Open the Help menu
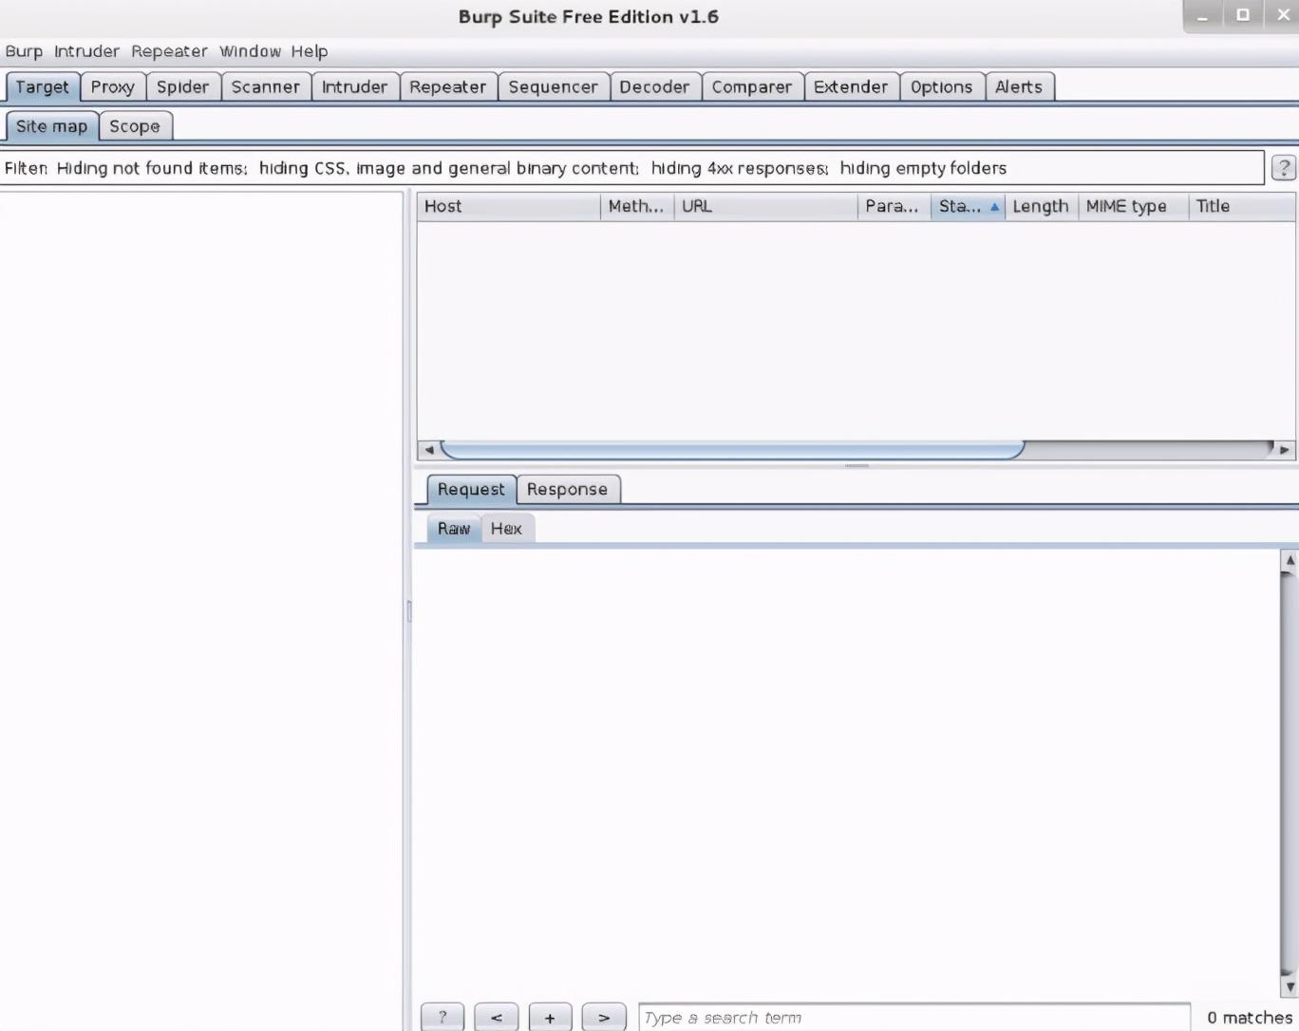Image resolution: width=1299 pixels, height=1031 pixels. click(x=310, y=51)
